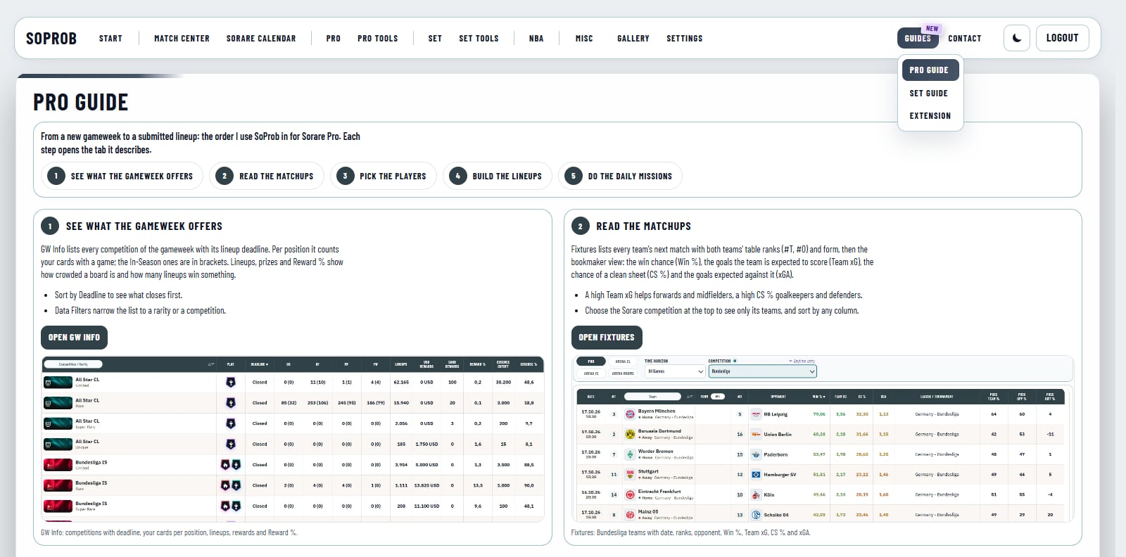This screenshot has height=557, width=1126.
Task: Click the OPEN FIXTURES button
Action: [607, 338]
